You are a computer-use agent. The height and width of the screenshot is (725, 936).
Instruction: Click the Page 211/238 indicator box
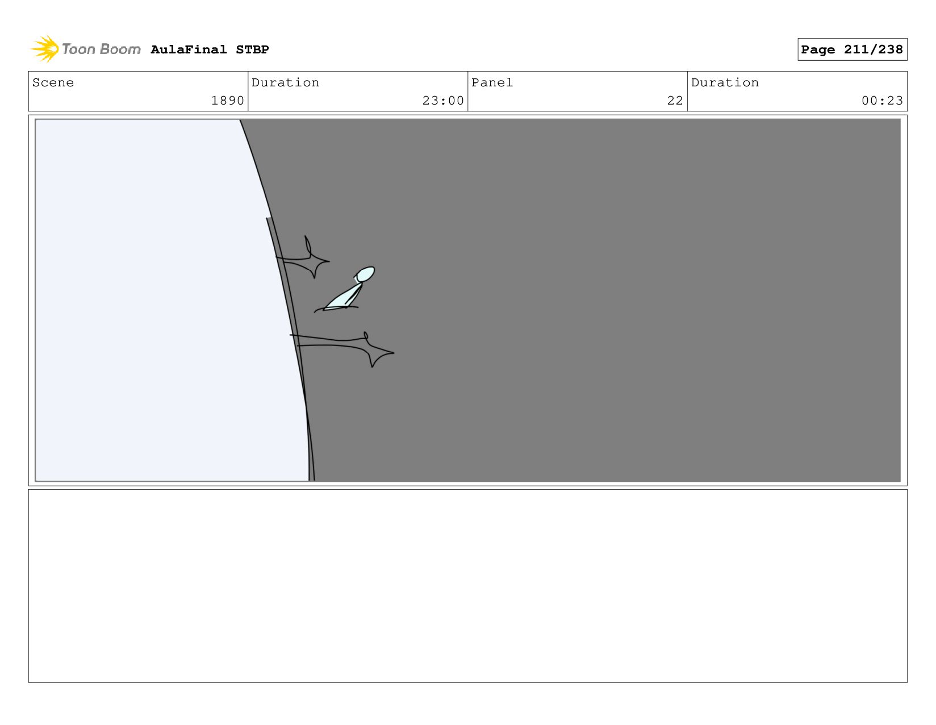(x=852, y=49)
